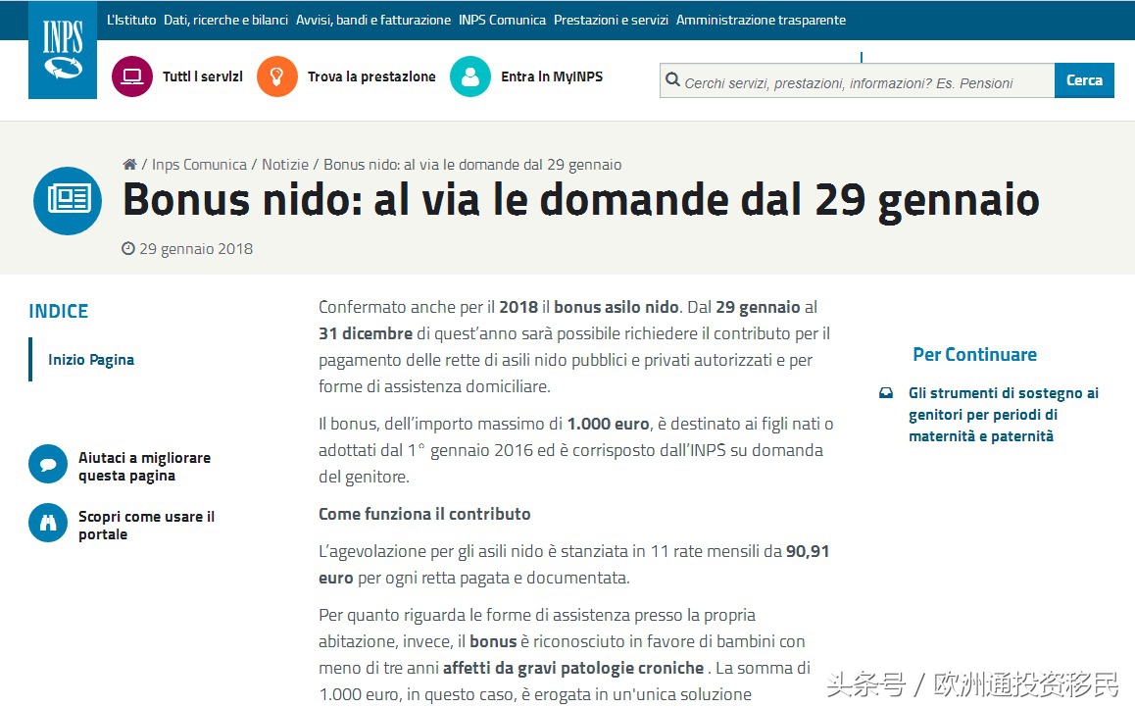Click the speech bubble feedback icon

[48, 464]
